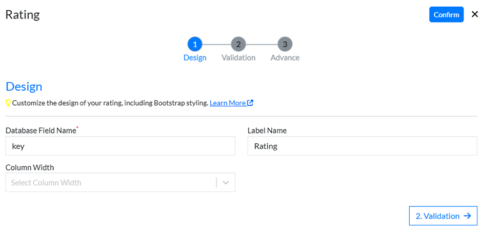Open the Advance step label
The width and height of the screenshot is (483, 233).
pyautogui.click(x=285, y=57)
